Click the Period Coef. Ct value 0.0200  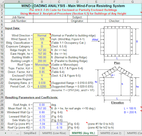click(42, 87)
